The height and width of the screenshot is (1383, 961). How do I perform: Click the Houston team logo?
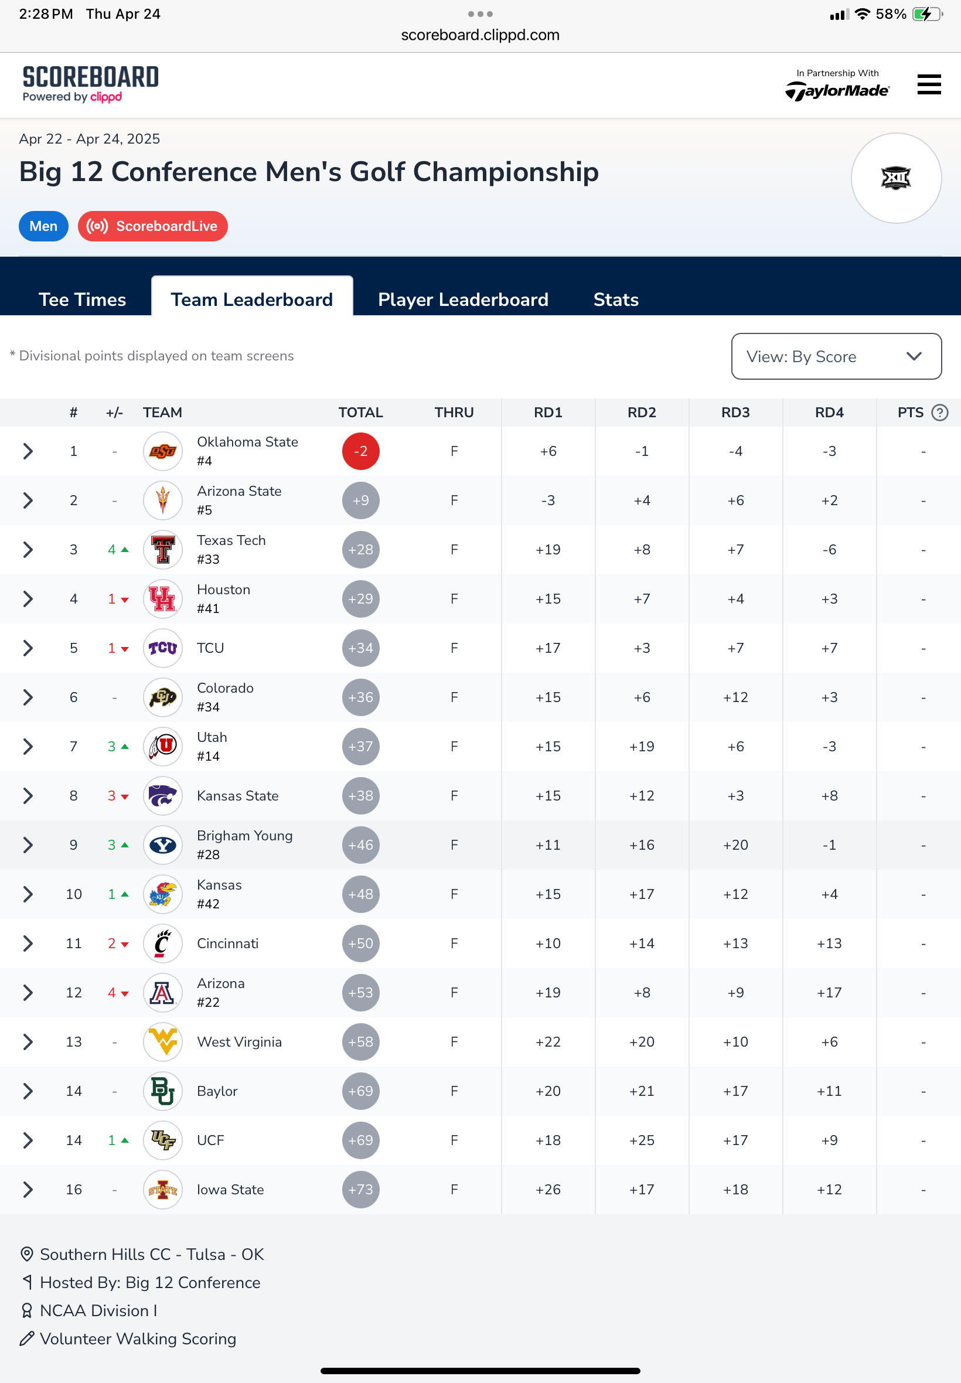(x=162, y=599)
